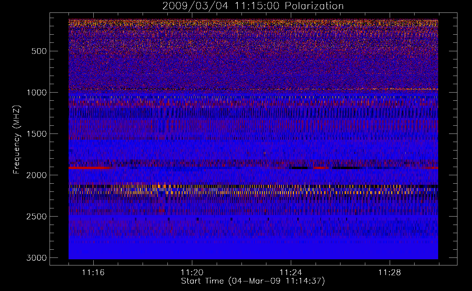Click the plot title '2009/03/04 11:15:00 Polarization'

tap(253, 6)
